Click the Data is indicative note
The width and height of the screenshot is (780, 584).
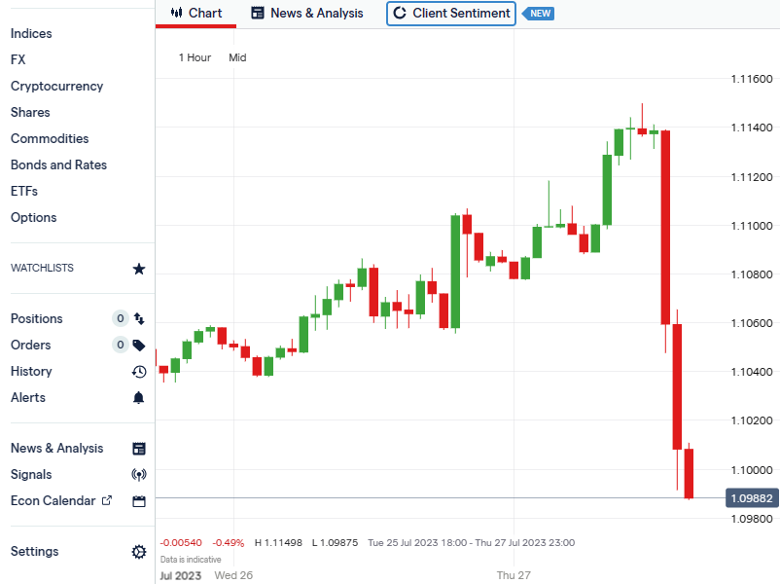[x=191, y=560]
